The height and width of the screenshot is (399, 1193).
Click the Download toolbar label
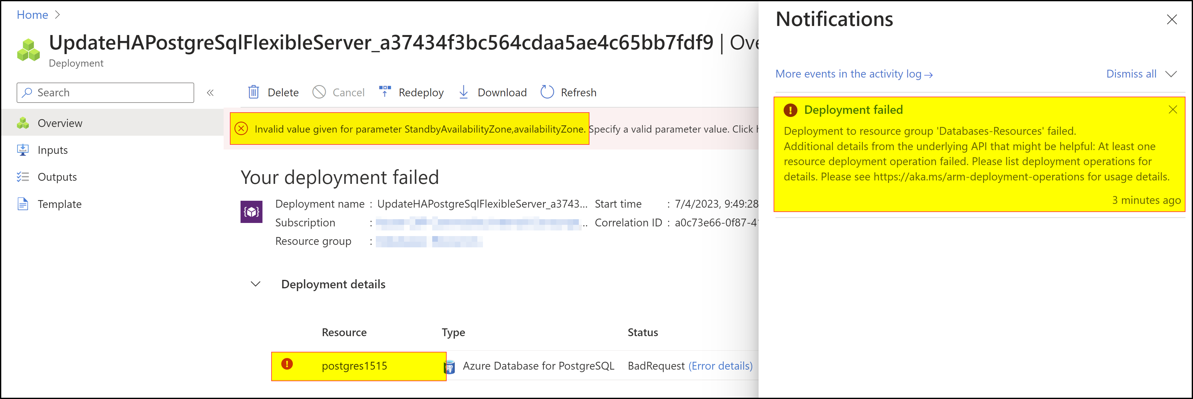pos(502,93)
